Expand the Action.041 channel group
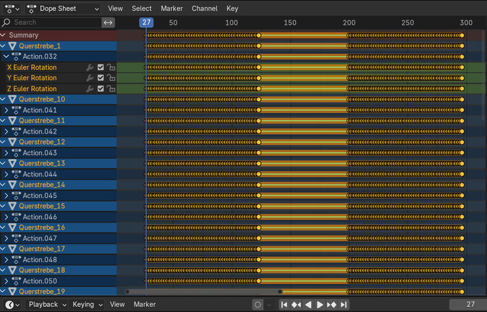The height and width of the screenshot is (312, 487). 6,110
